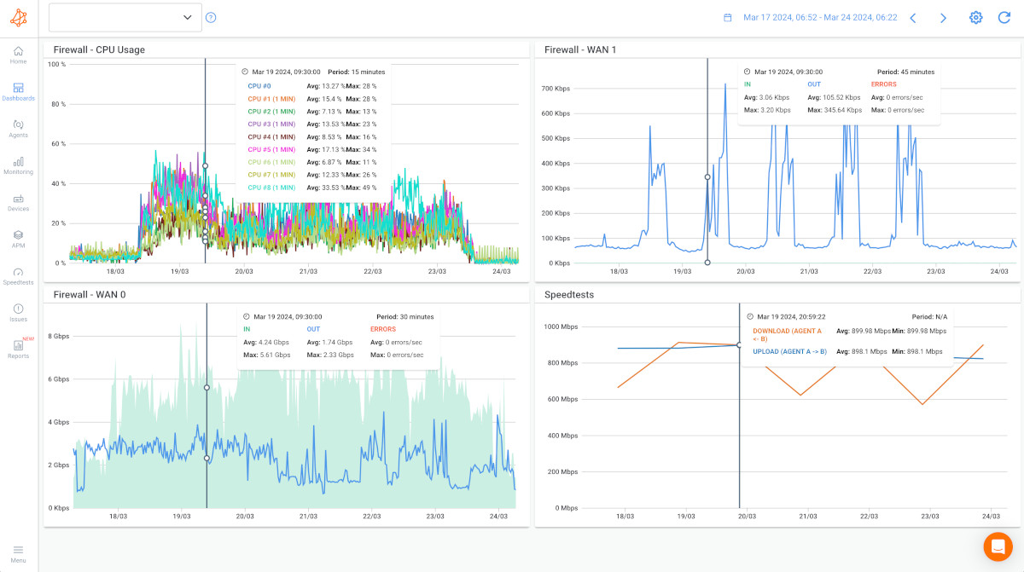Open dashboard settings via gear icon
1024x572 pixels.
coord(975,16)
